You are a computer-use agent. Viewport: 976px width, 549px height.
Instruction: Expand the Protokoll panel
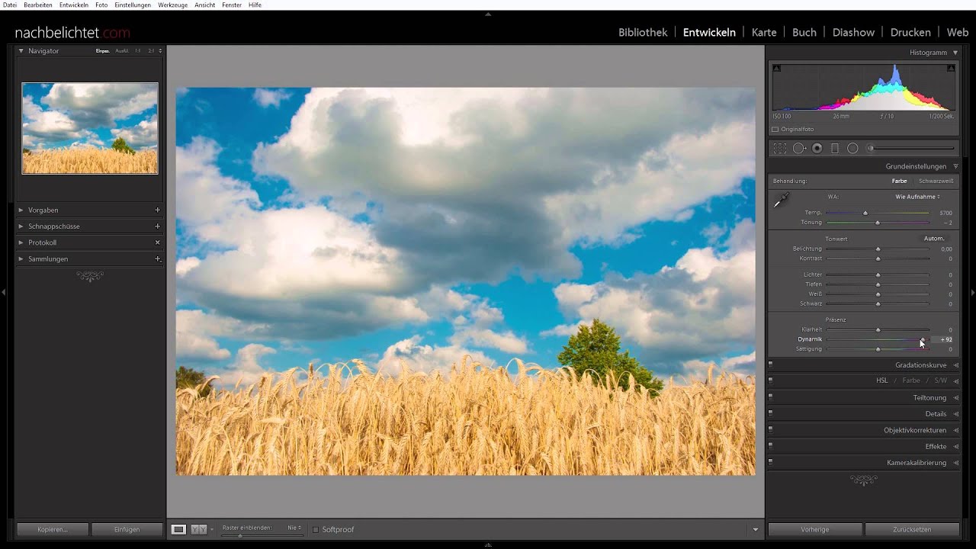click(x=21, y=242)
